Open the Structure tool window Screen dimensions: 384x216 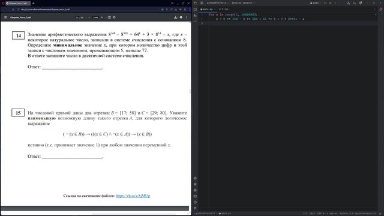click(x=195, y=15)
